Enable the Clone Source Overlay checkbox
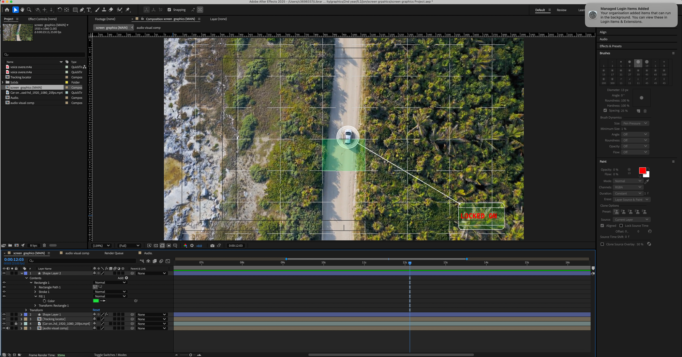Screen dimensions: 682x357 pyautogui.click(x=602, y=244)
